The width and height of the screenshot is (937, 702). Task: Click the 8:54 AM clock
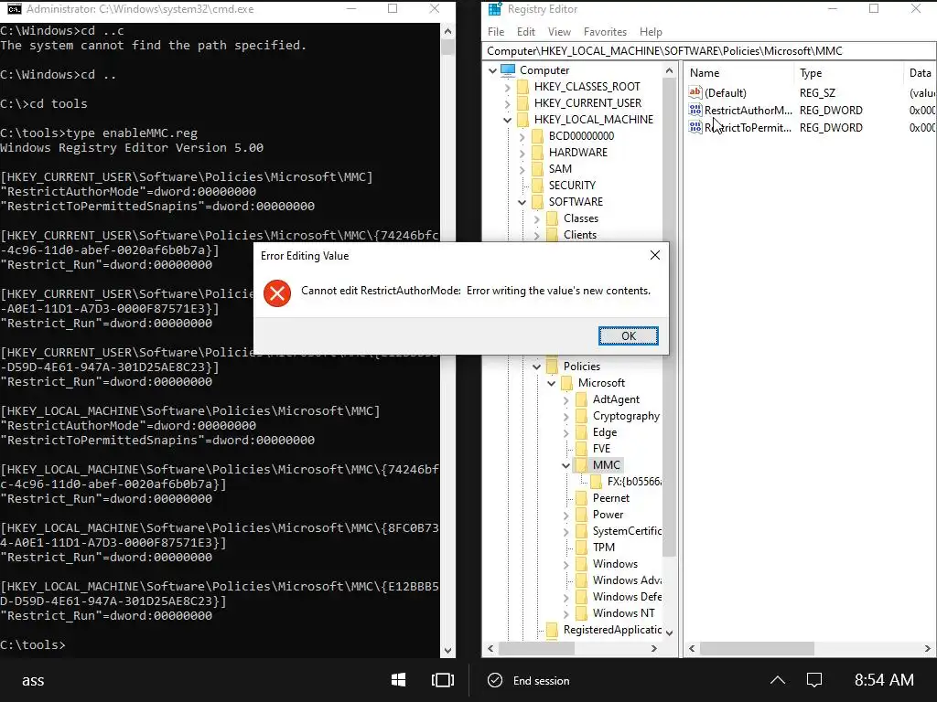click(884, 680)
